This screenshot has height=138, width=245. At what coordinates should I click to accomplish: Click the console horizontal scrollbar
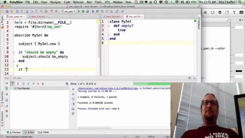tap(95, 128)
